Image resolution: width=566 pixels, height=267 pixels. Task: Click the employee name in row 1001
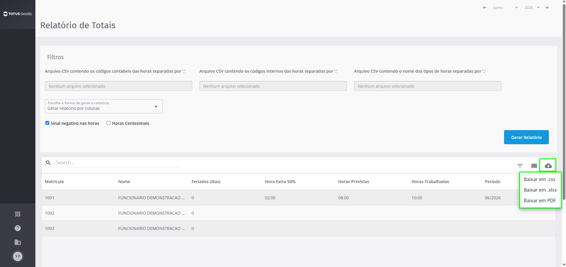pyautogui.click(x=151, y=198)
